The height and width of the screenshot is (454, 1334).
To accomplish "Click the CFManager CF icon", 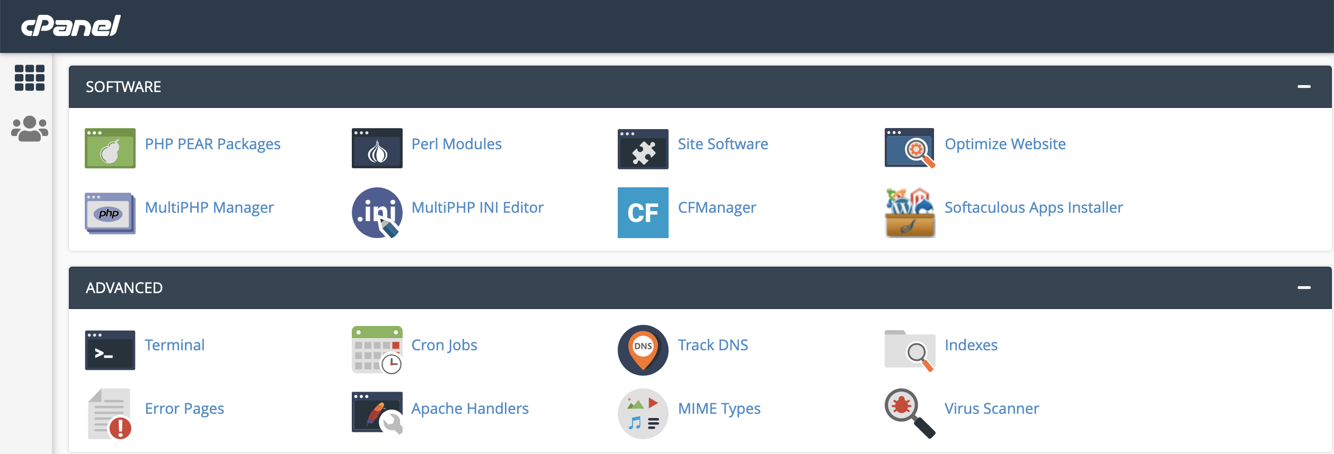I will tap(643, 213).
